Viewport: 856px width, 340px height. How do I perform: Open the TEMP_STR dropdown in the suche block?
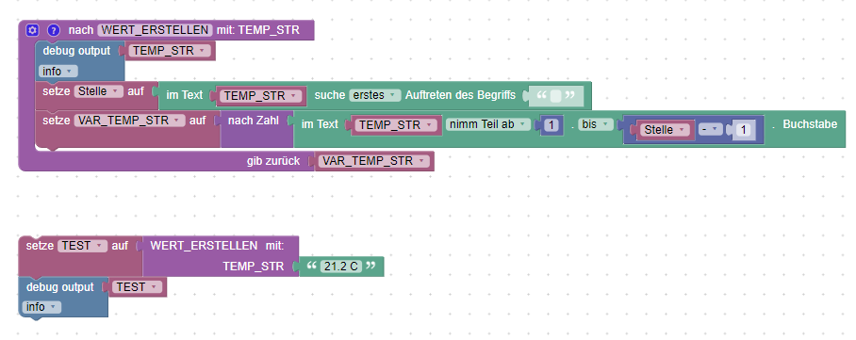pos(260,96)
